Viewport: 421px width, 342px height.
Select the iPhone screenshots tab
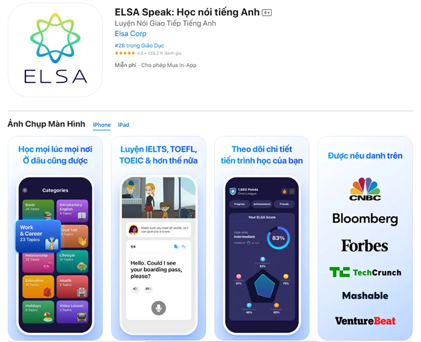102,125
